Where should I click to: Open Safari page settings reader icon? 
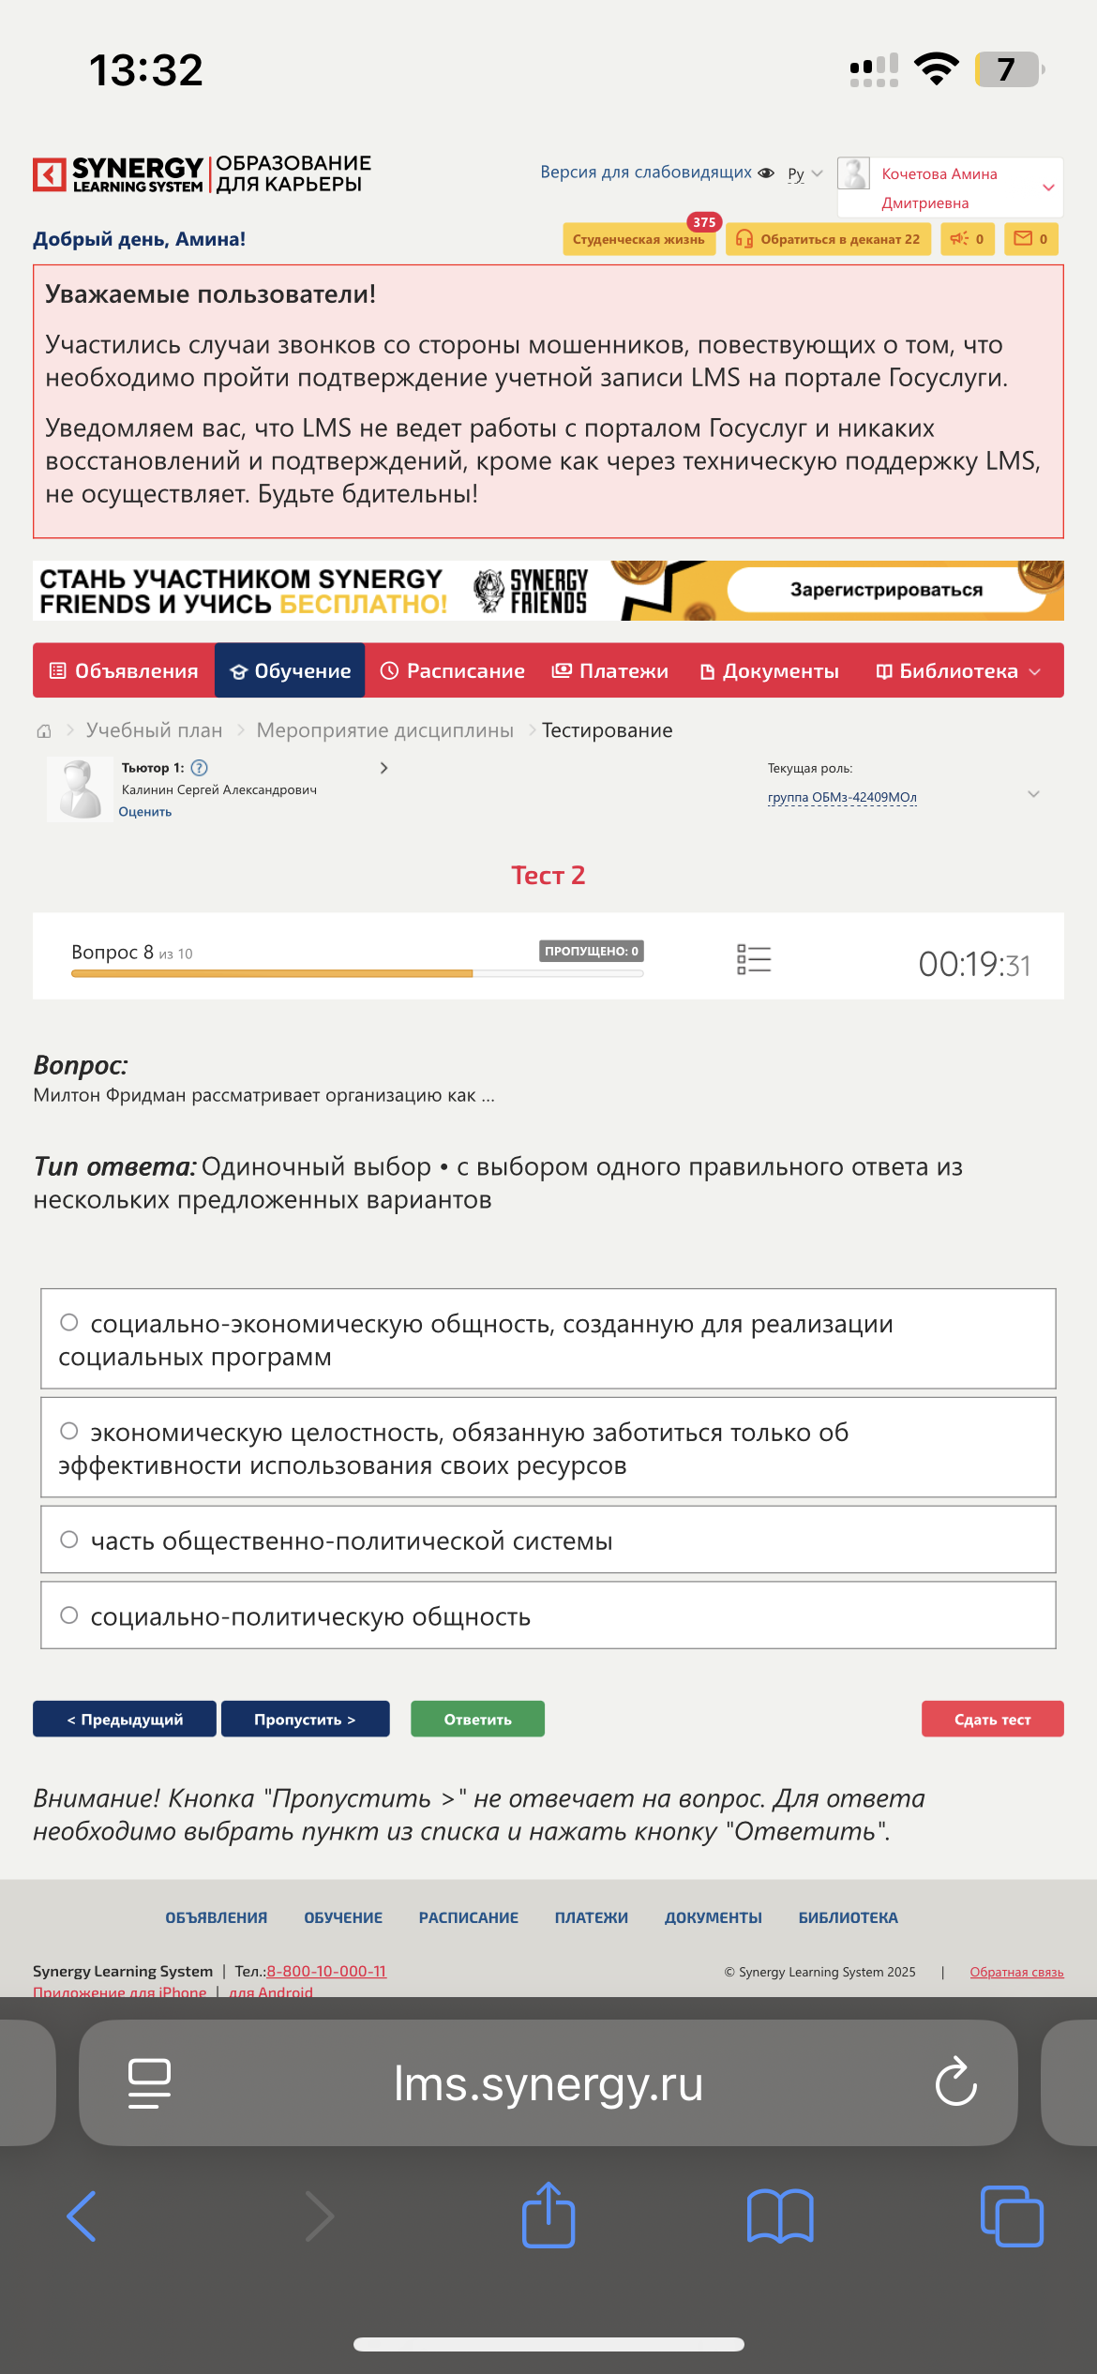[149, 2083]
